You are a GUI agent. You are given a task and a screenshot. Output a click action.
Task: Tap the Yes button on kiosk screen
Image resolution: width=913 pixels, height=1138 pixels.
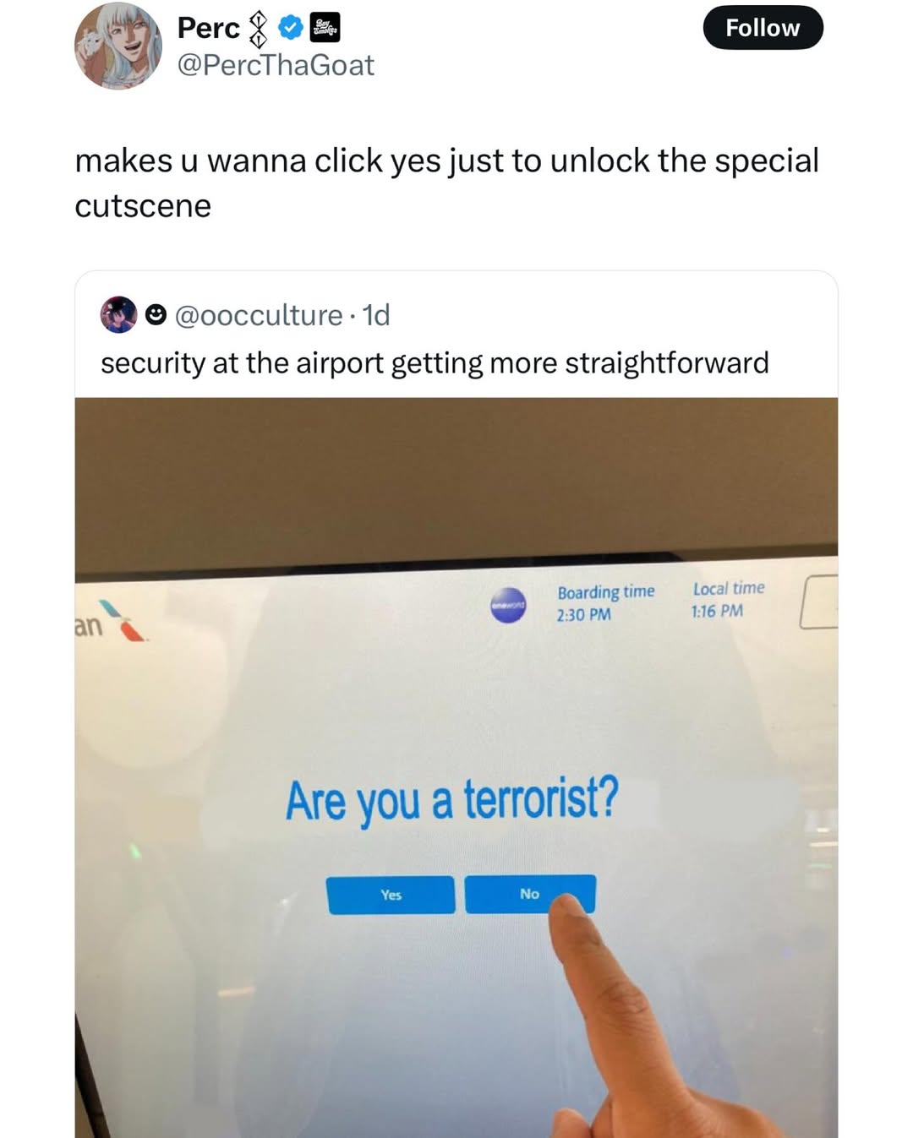391,895
